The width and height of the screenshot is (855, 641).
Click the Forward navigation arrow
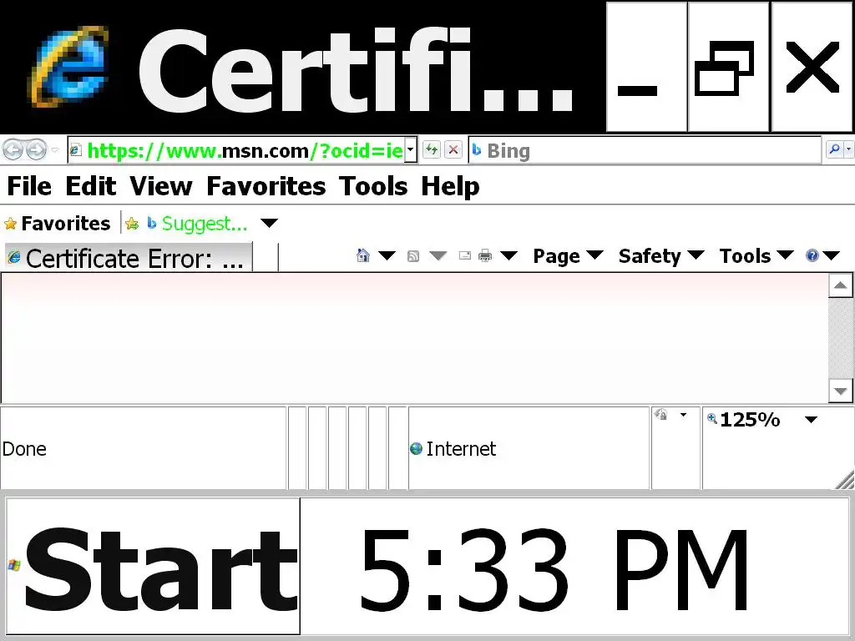[x=37, y=149]
